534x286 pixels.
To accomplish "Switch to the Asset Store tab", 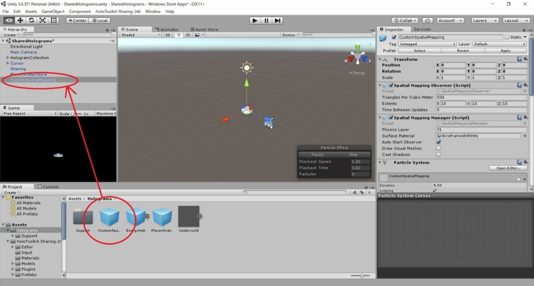I will [204, 29].
